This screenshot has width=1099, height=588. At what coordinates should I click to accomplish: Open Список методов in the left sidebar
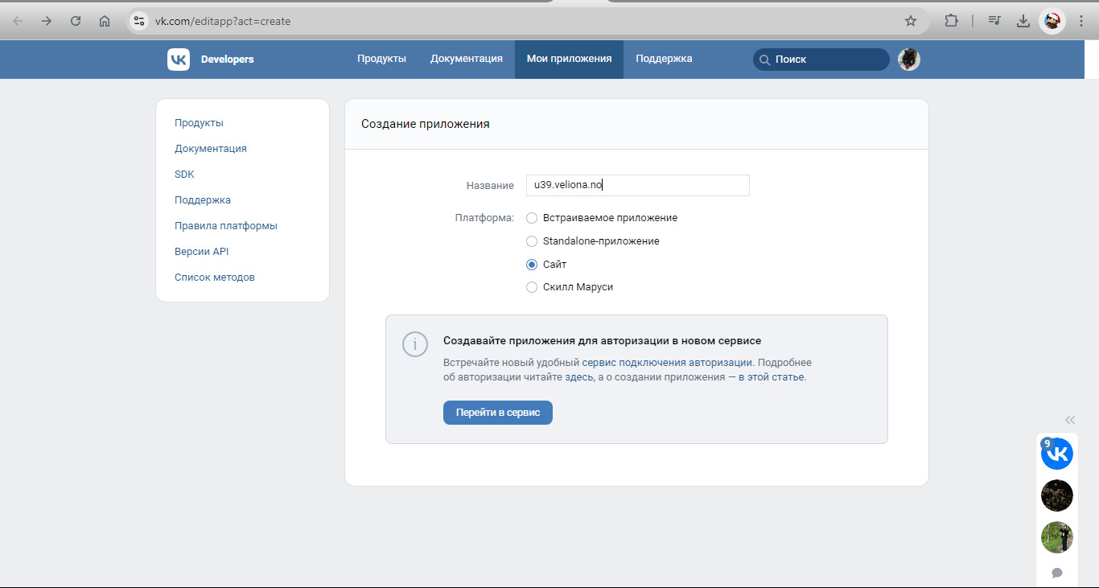coord(214,278)
